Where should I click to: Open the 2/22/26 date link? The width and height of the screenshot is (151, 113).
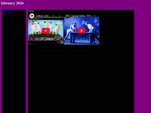pyautogui.click(x=7, y=12)
